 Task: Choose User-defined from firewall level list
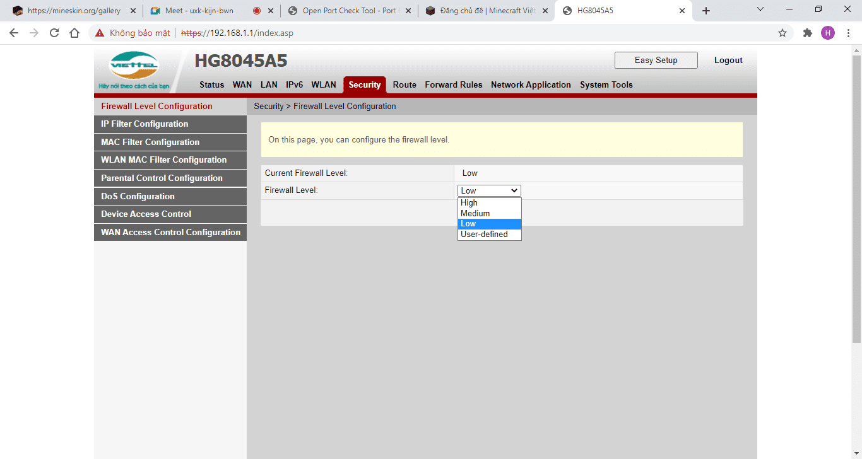[490, 234]
